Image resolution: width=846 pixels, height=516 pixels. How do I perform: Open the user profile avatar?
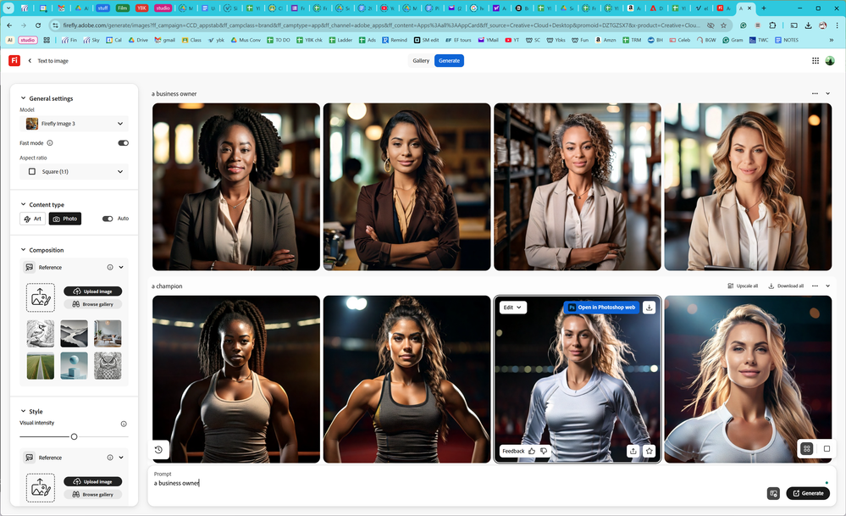830,61
